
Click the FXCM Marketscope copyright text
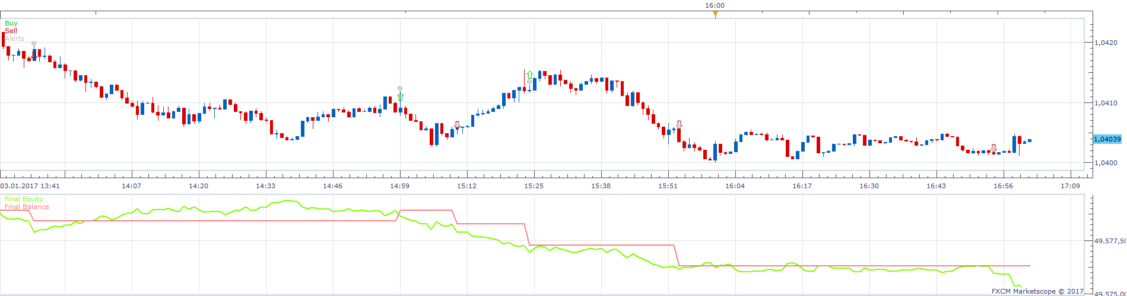pyautogui.click(x=1037, y=291)
